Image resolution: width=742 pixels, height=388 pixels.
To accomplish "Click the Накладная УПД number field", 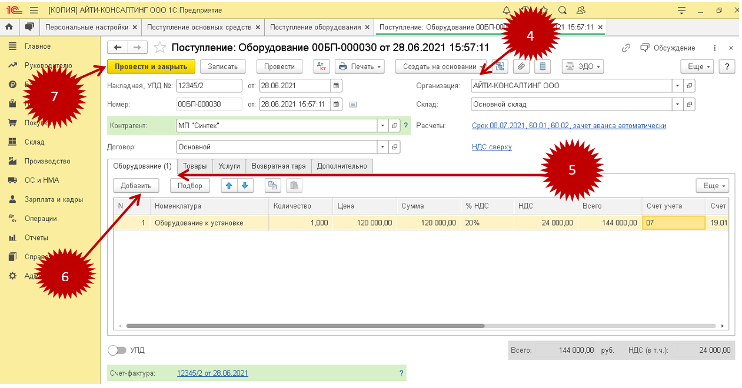I will pyautogui.click(x=209, y=86).
